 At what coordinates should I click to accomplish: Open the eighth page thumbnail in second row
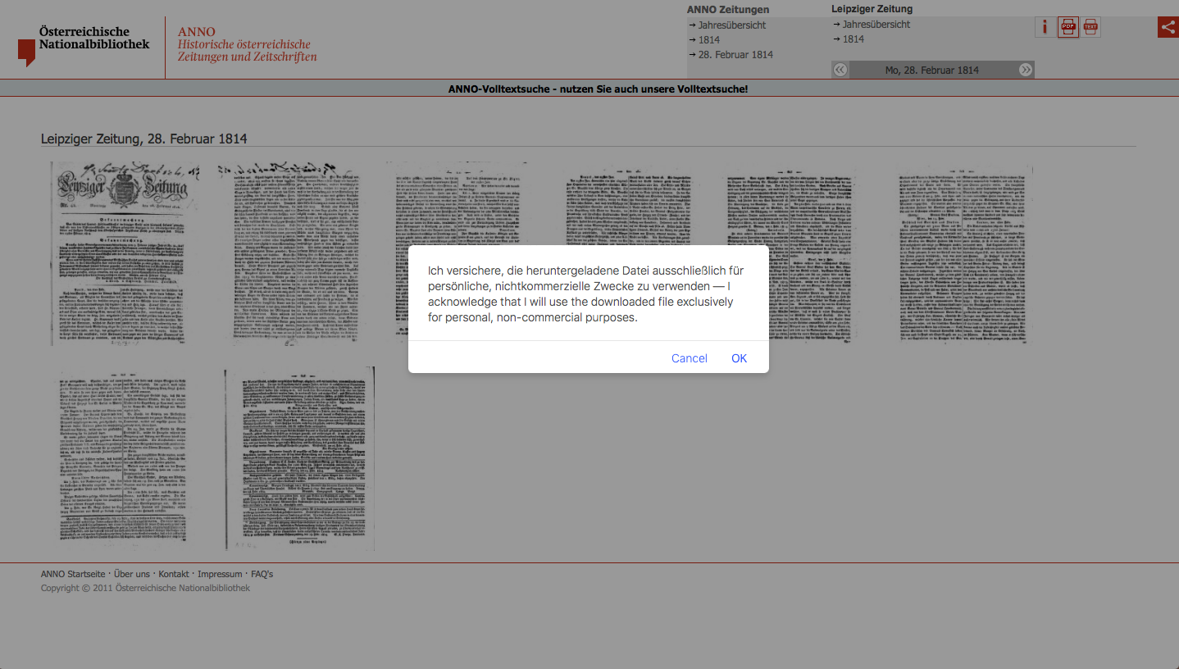[300, 459]
